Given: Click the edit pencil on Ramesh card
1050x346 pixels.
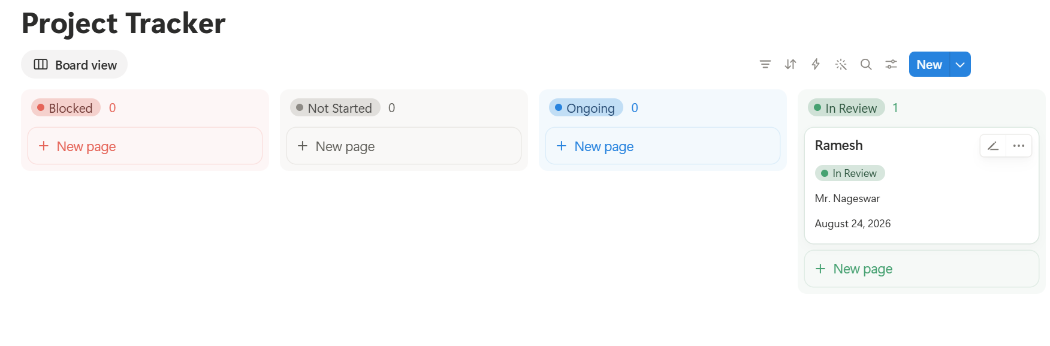Looking at the screenshot, I should pos(993,146).
